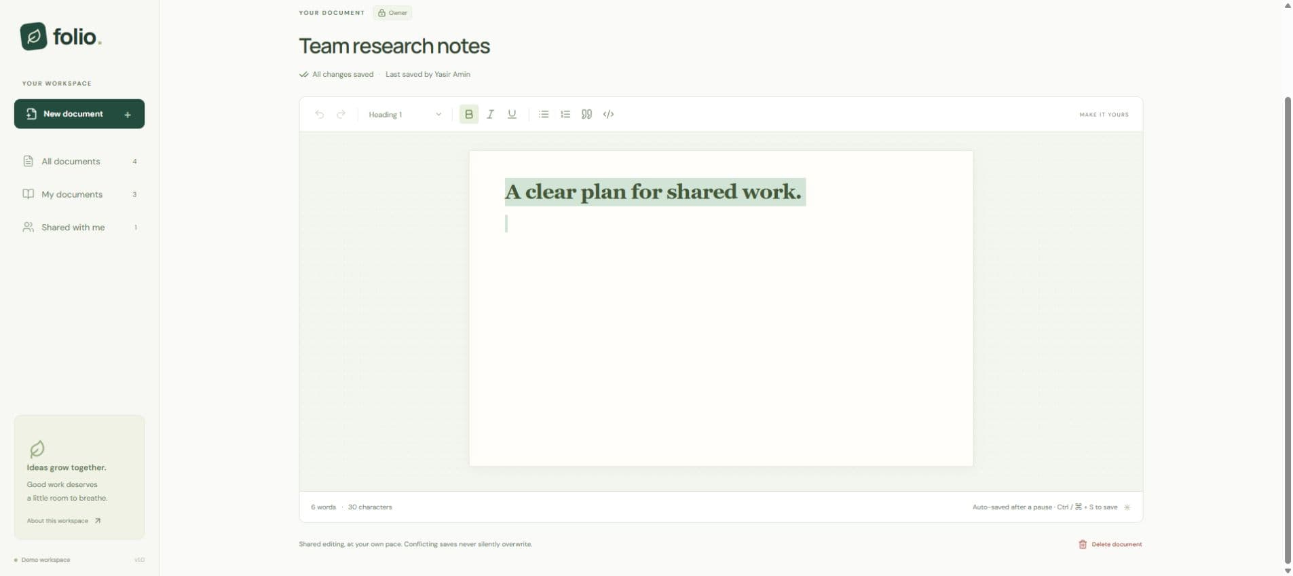Open the About this workspace link
Image resolution: width=1293 pixels, height=576 pixels.
(64, 521)
